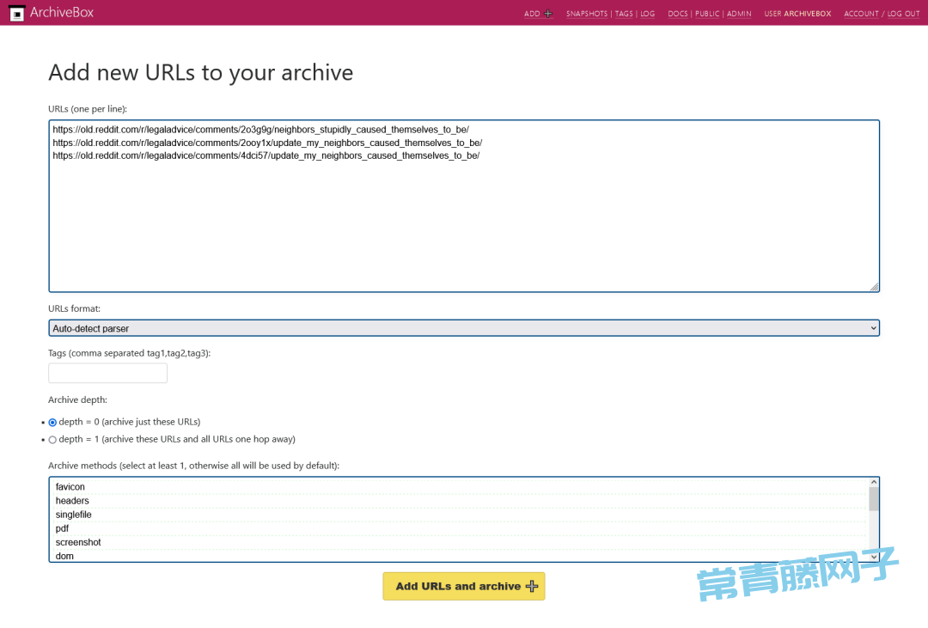Click the plus icon beside ADD

[x=548, y=14]
